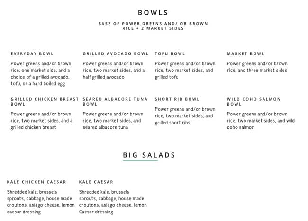Click the BOWLS section heading
This screenshot has width=308, height=221.
point(153,13)
